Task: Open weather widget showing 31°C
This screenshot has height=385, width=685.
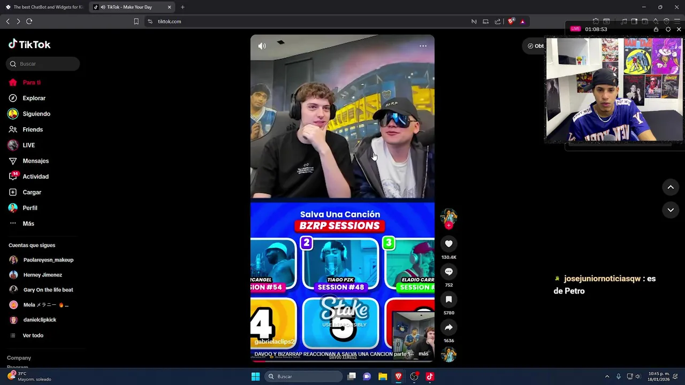Action: (x=29, y=376)
